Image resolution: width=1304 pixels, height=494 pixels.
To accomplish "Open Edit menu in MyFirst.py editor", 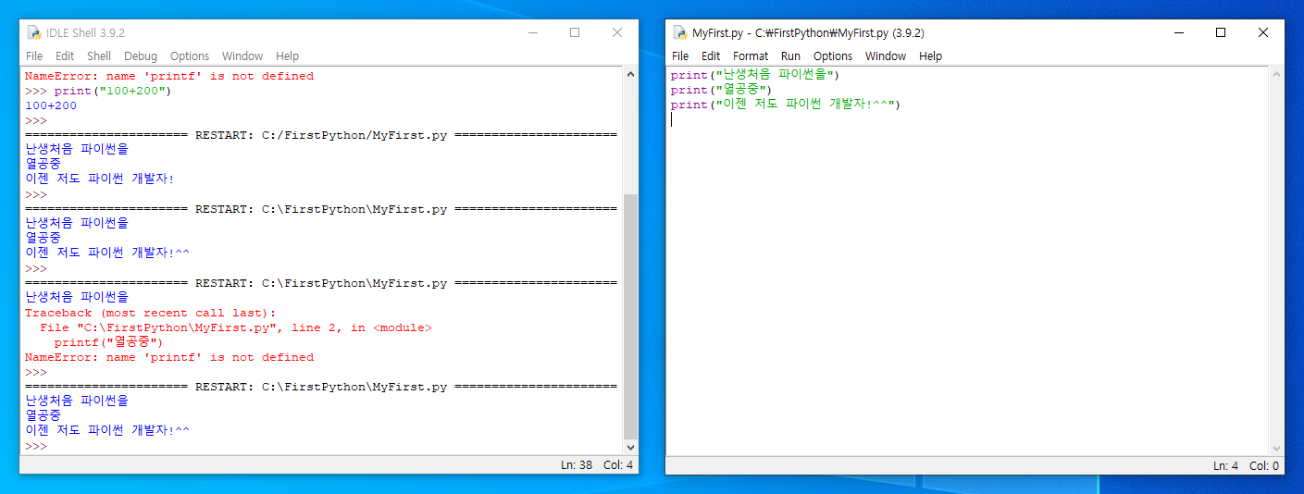I will pyautogui.click(x=711, y=56).
